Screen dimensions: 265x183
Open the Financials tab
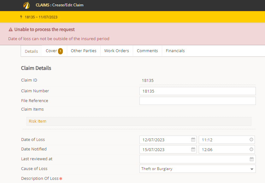point(175,51)
